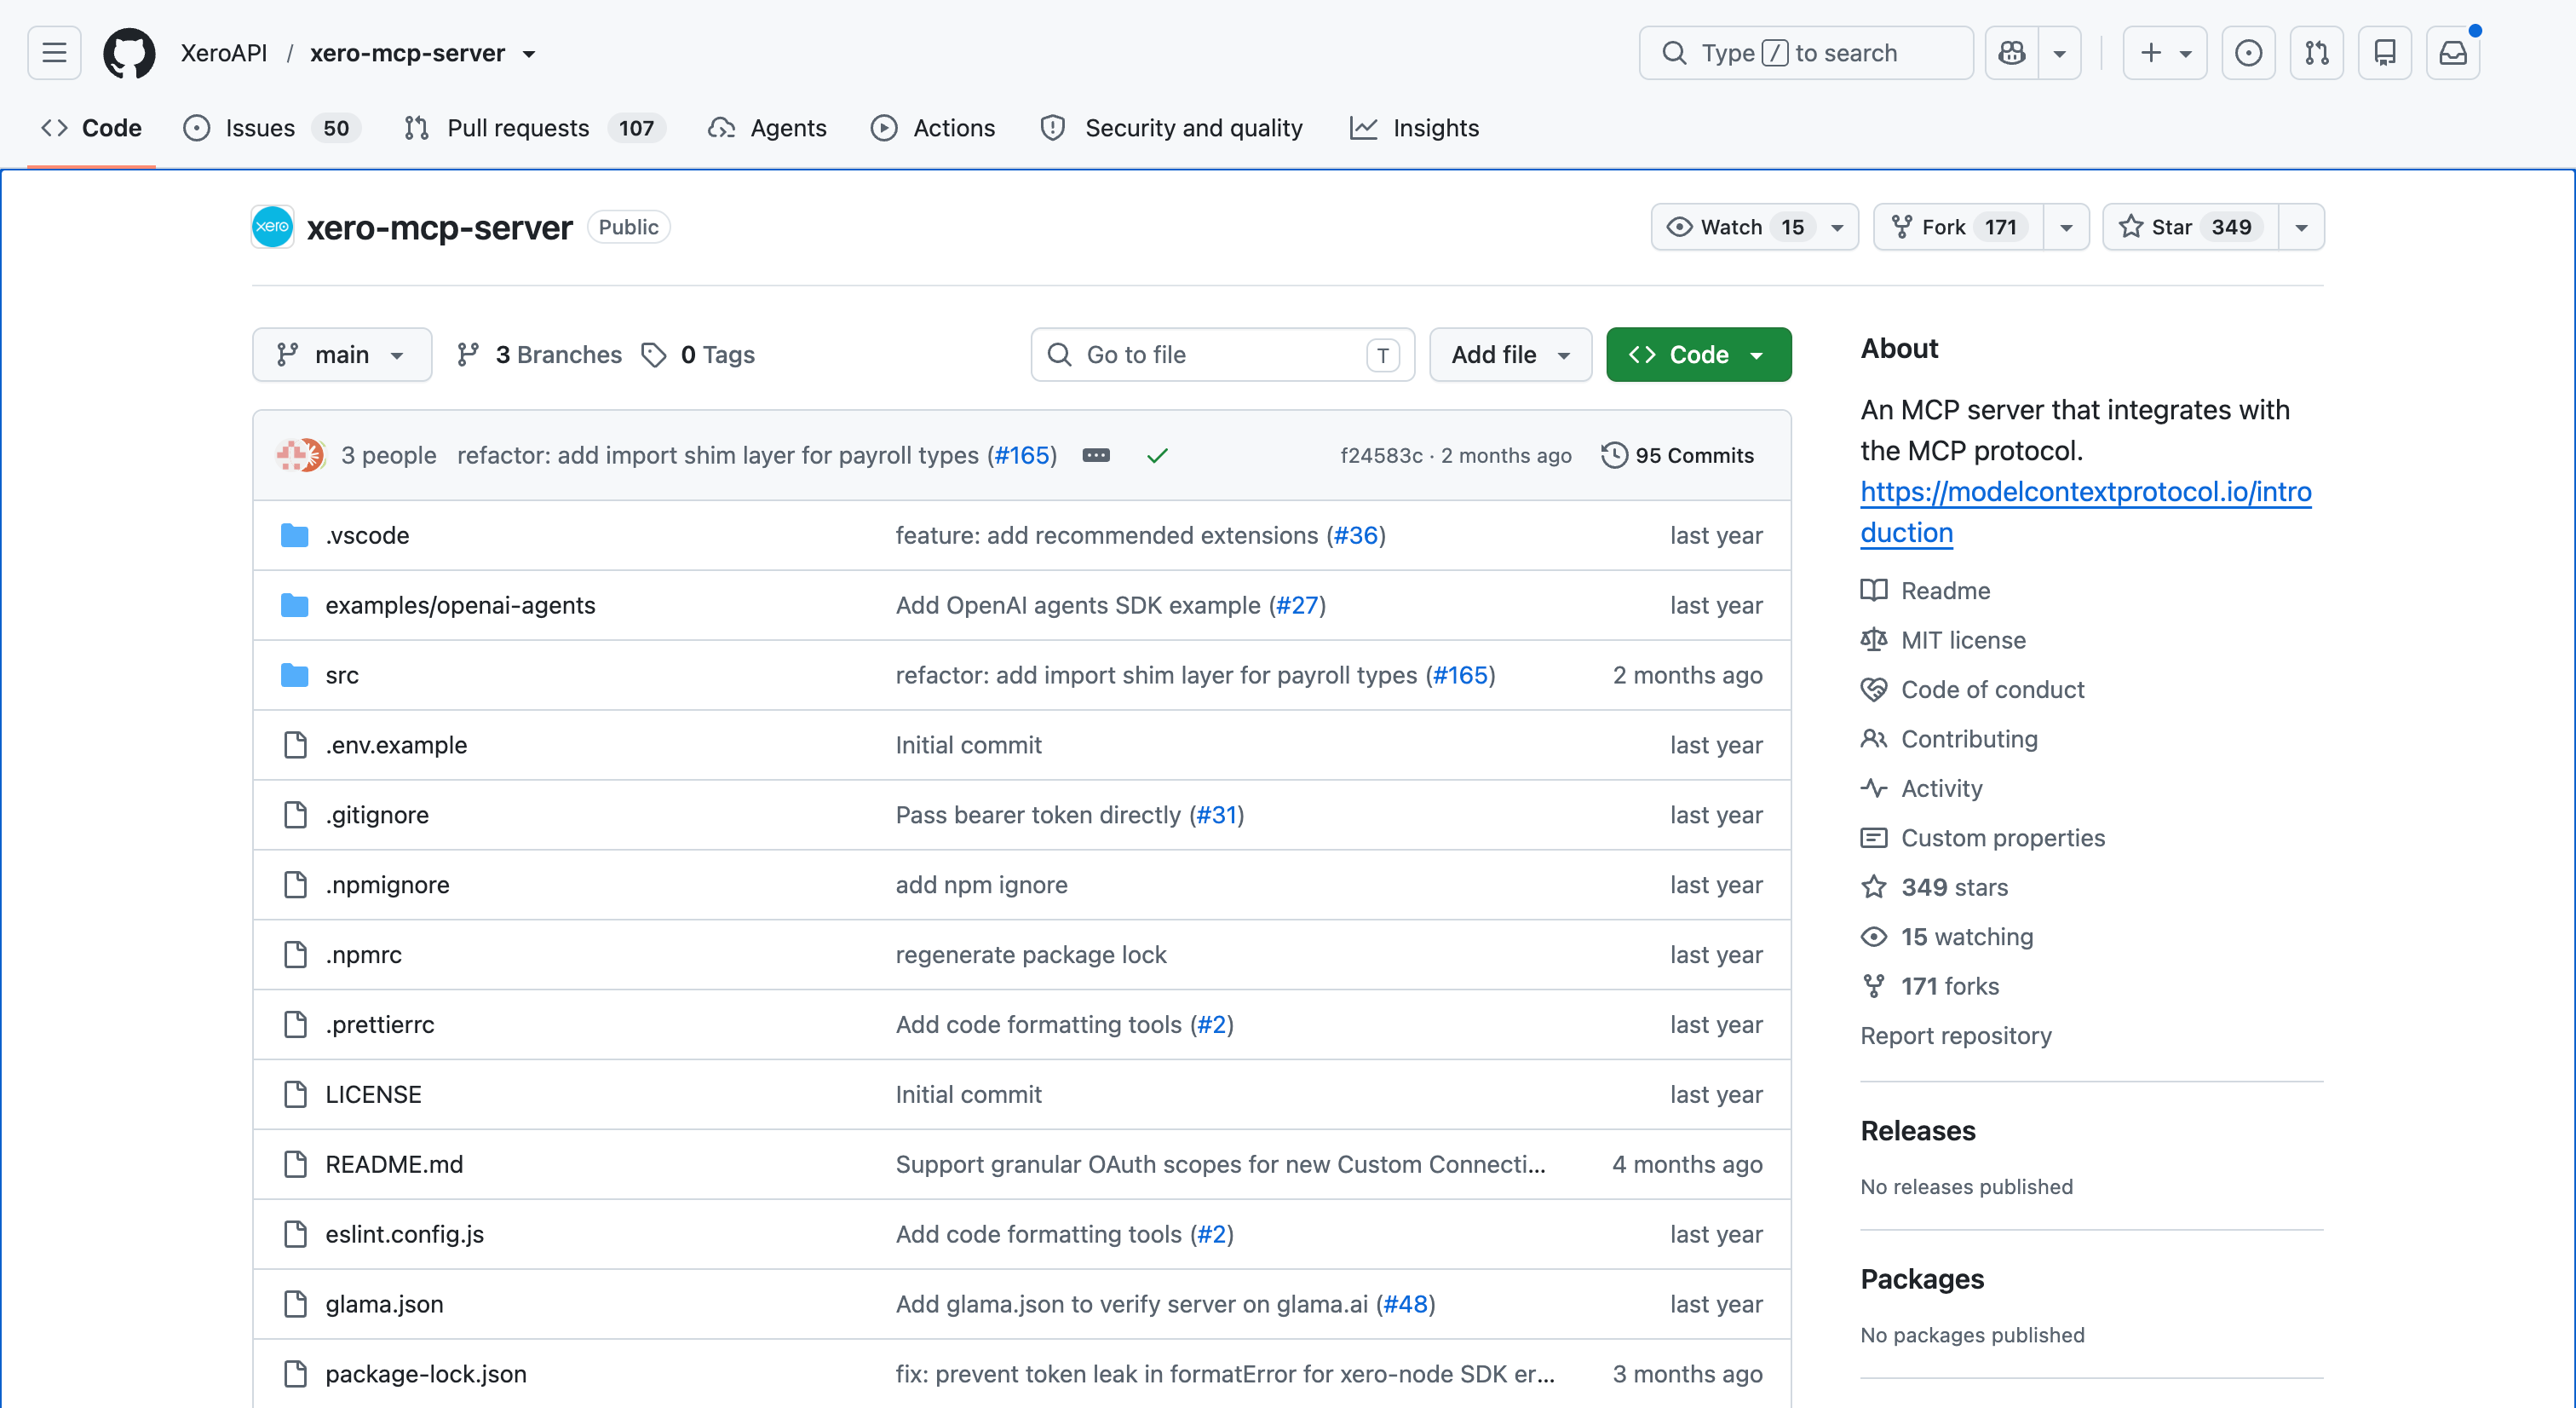2576x1408 pixels.
Task: Open the .prettierrc file
Action: 380,1025
